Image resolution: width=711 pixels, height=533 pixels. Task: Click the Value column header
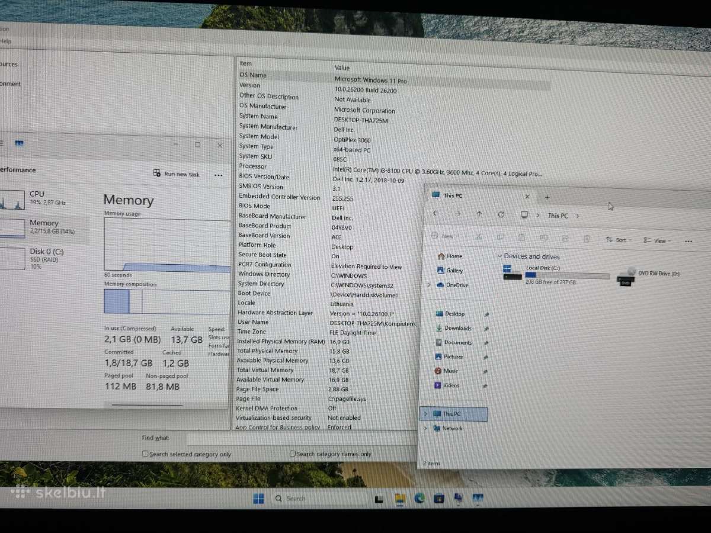(x=342, y=68)
